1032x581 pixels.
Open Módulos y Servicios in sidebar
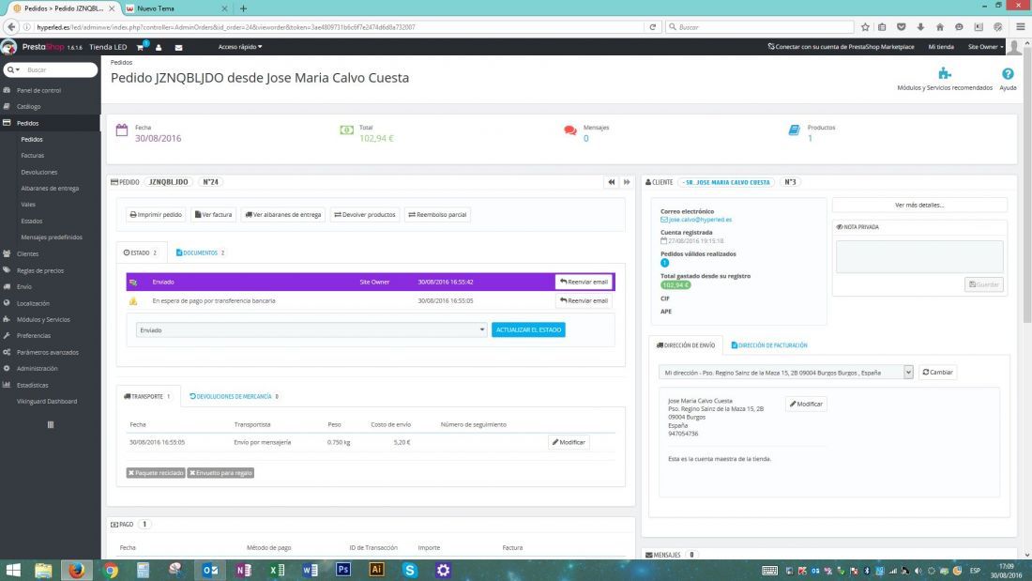(x=43, y=319)
